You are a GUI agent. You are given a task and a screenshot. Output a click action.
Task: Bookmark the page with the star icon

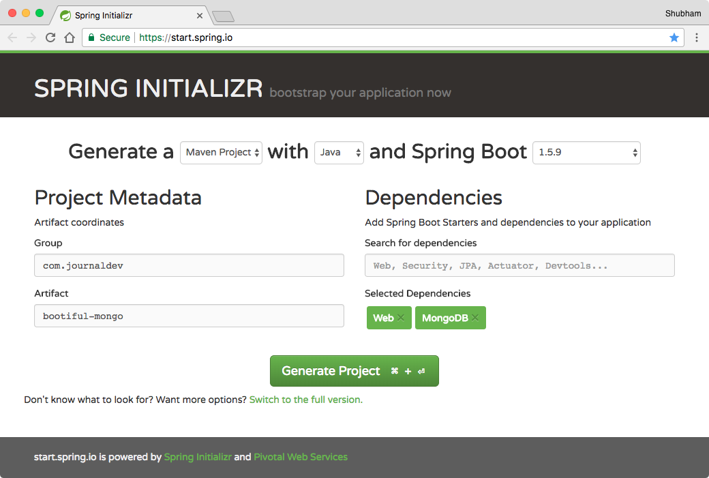(x=674, y=38)
